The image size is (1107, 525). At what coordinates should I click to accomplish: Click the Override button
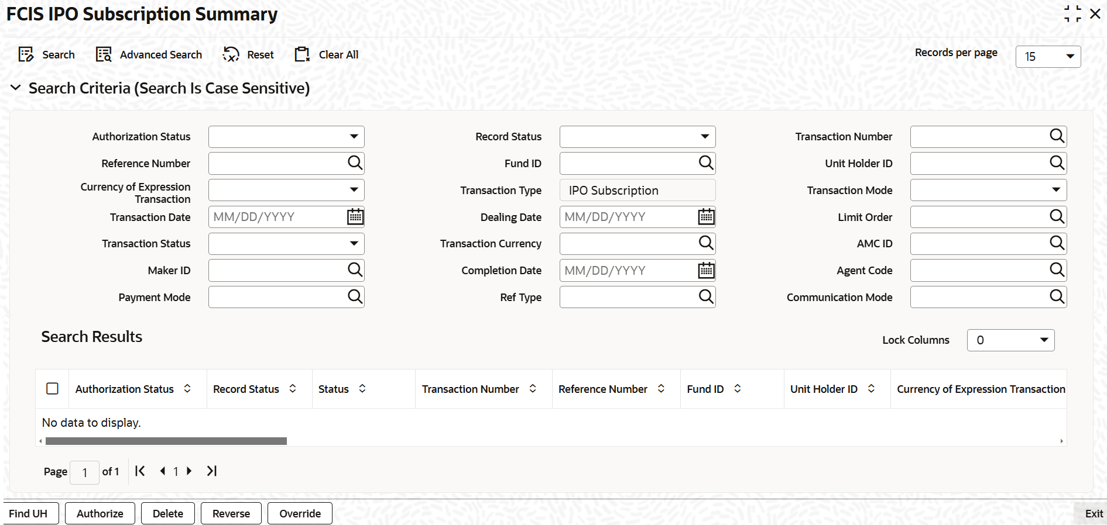click(x=300, y=513)
